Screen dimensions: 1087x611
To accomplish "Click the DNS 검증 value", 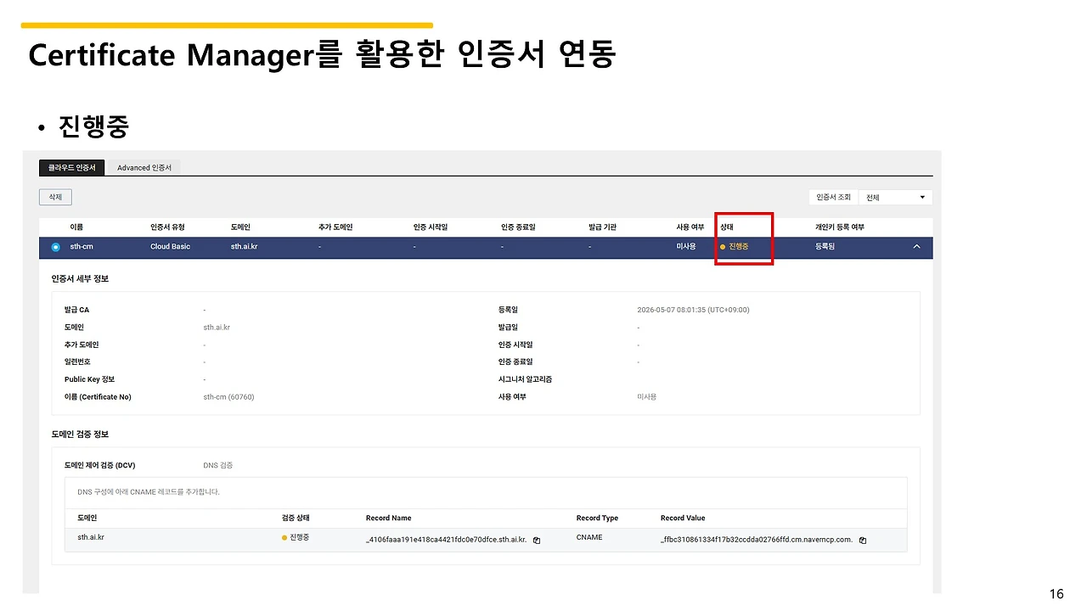I will [x=218, y=466].
